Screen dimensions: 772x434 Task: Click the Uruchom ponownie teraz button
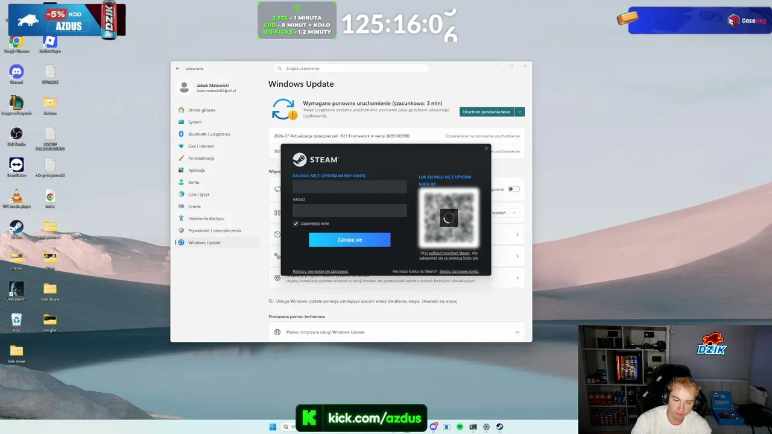[487, 112]
